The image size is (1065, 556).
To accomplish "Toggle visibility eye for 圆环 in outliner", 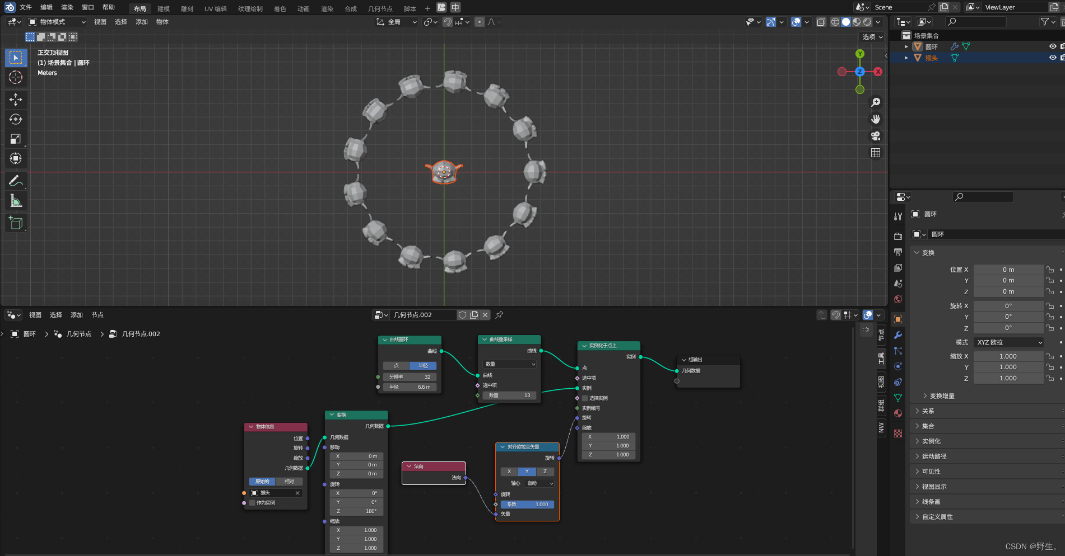I will [x=1053, y=46].
